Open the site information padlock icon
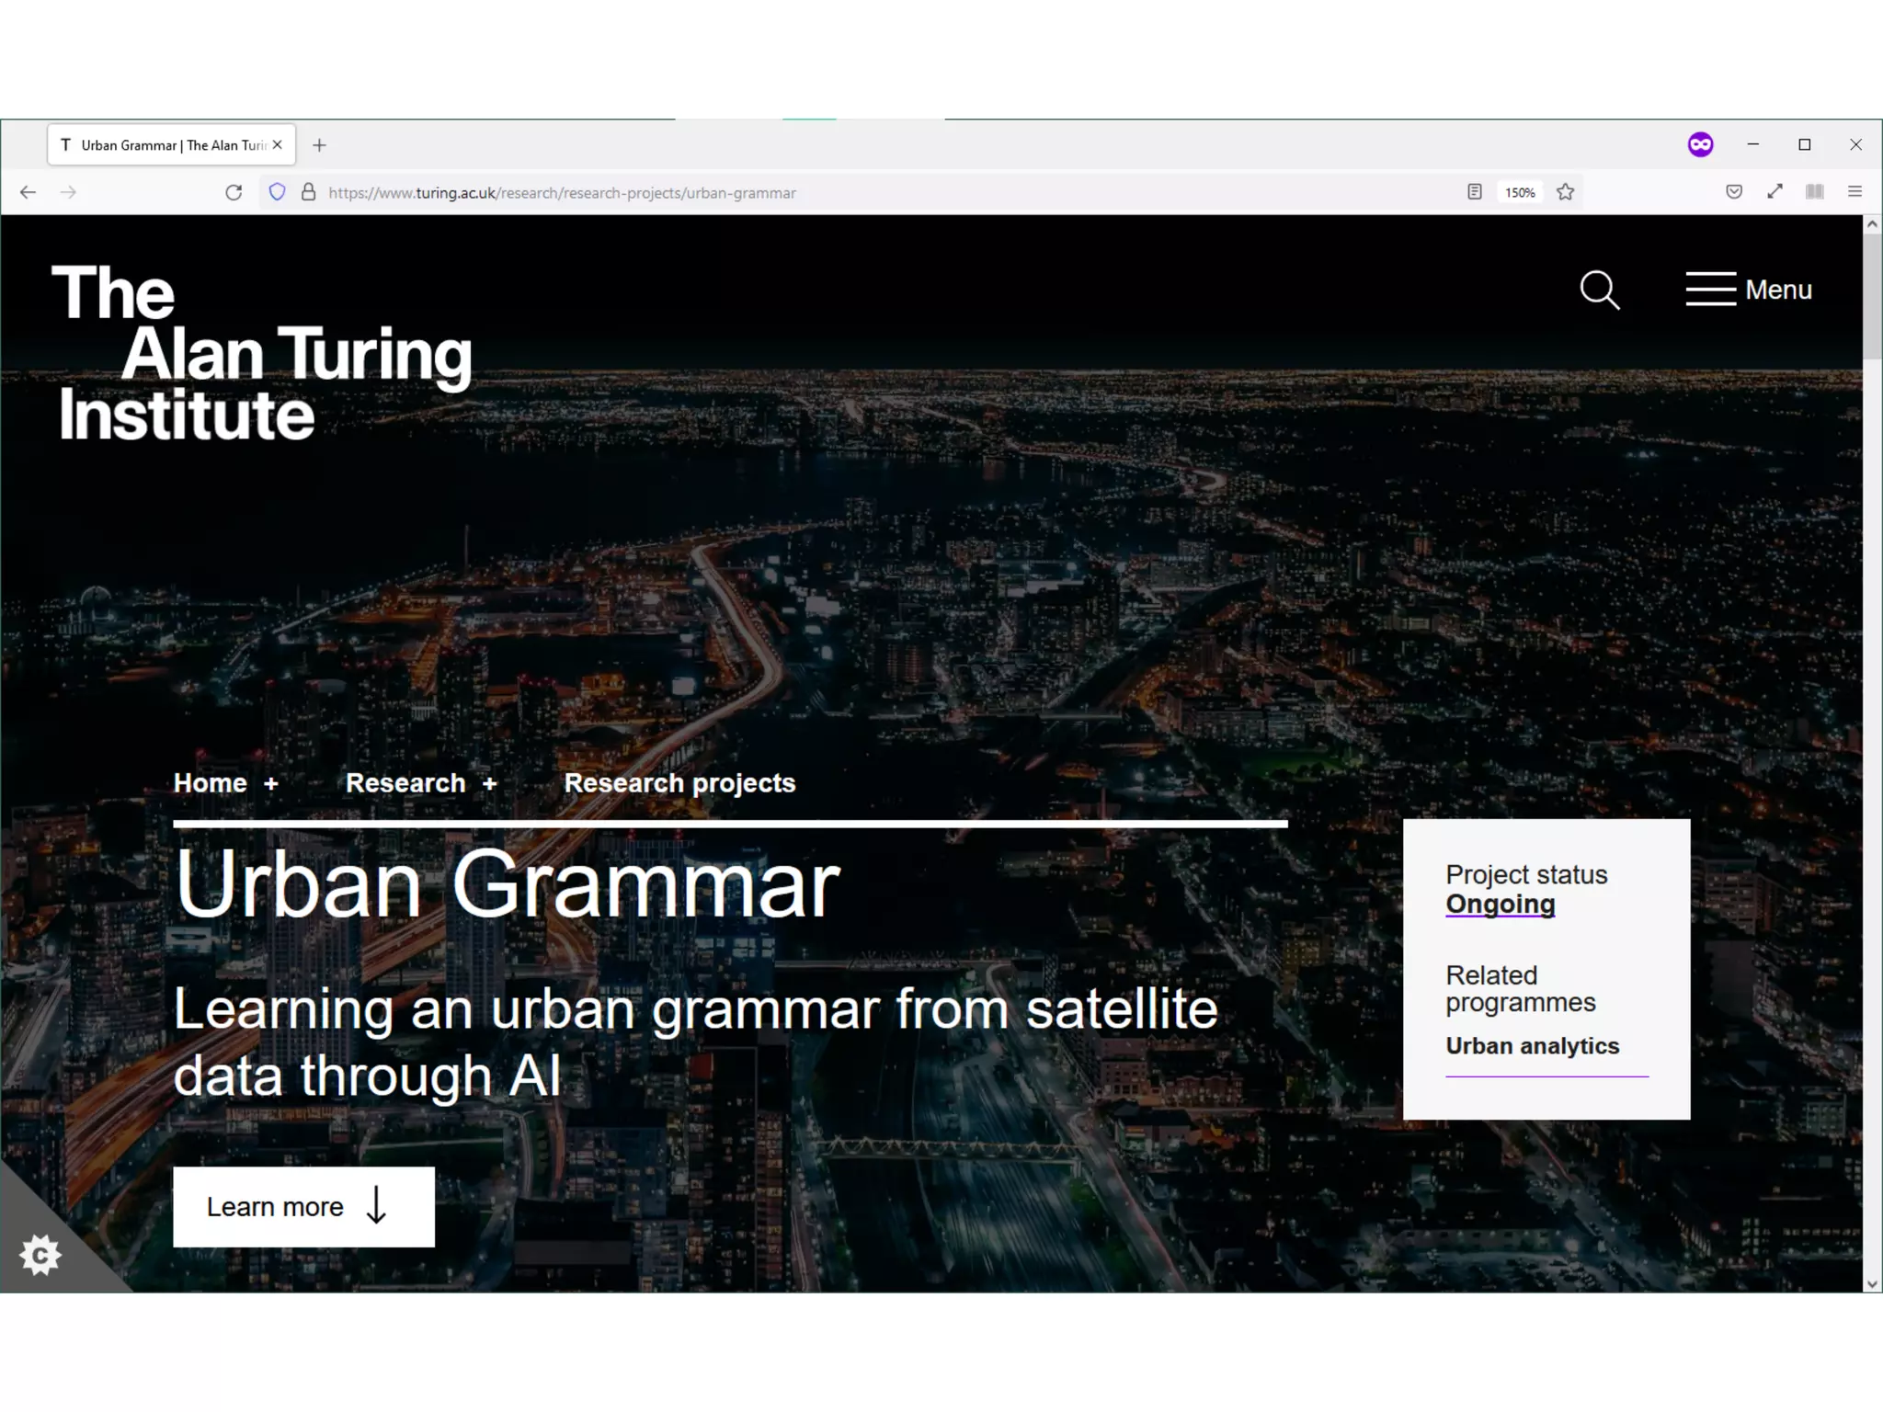 (x=309, y=192)
